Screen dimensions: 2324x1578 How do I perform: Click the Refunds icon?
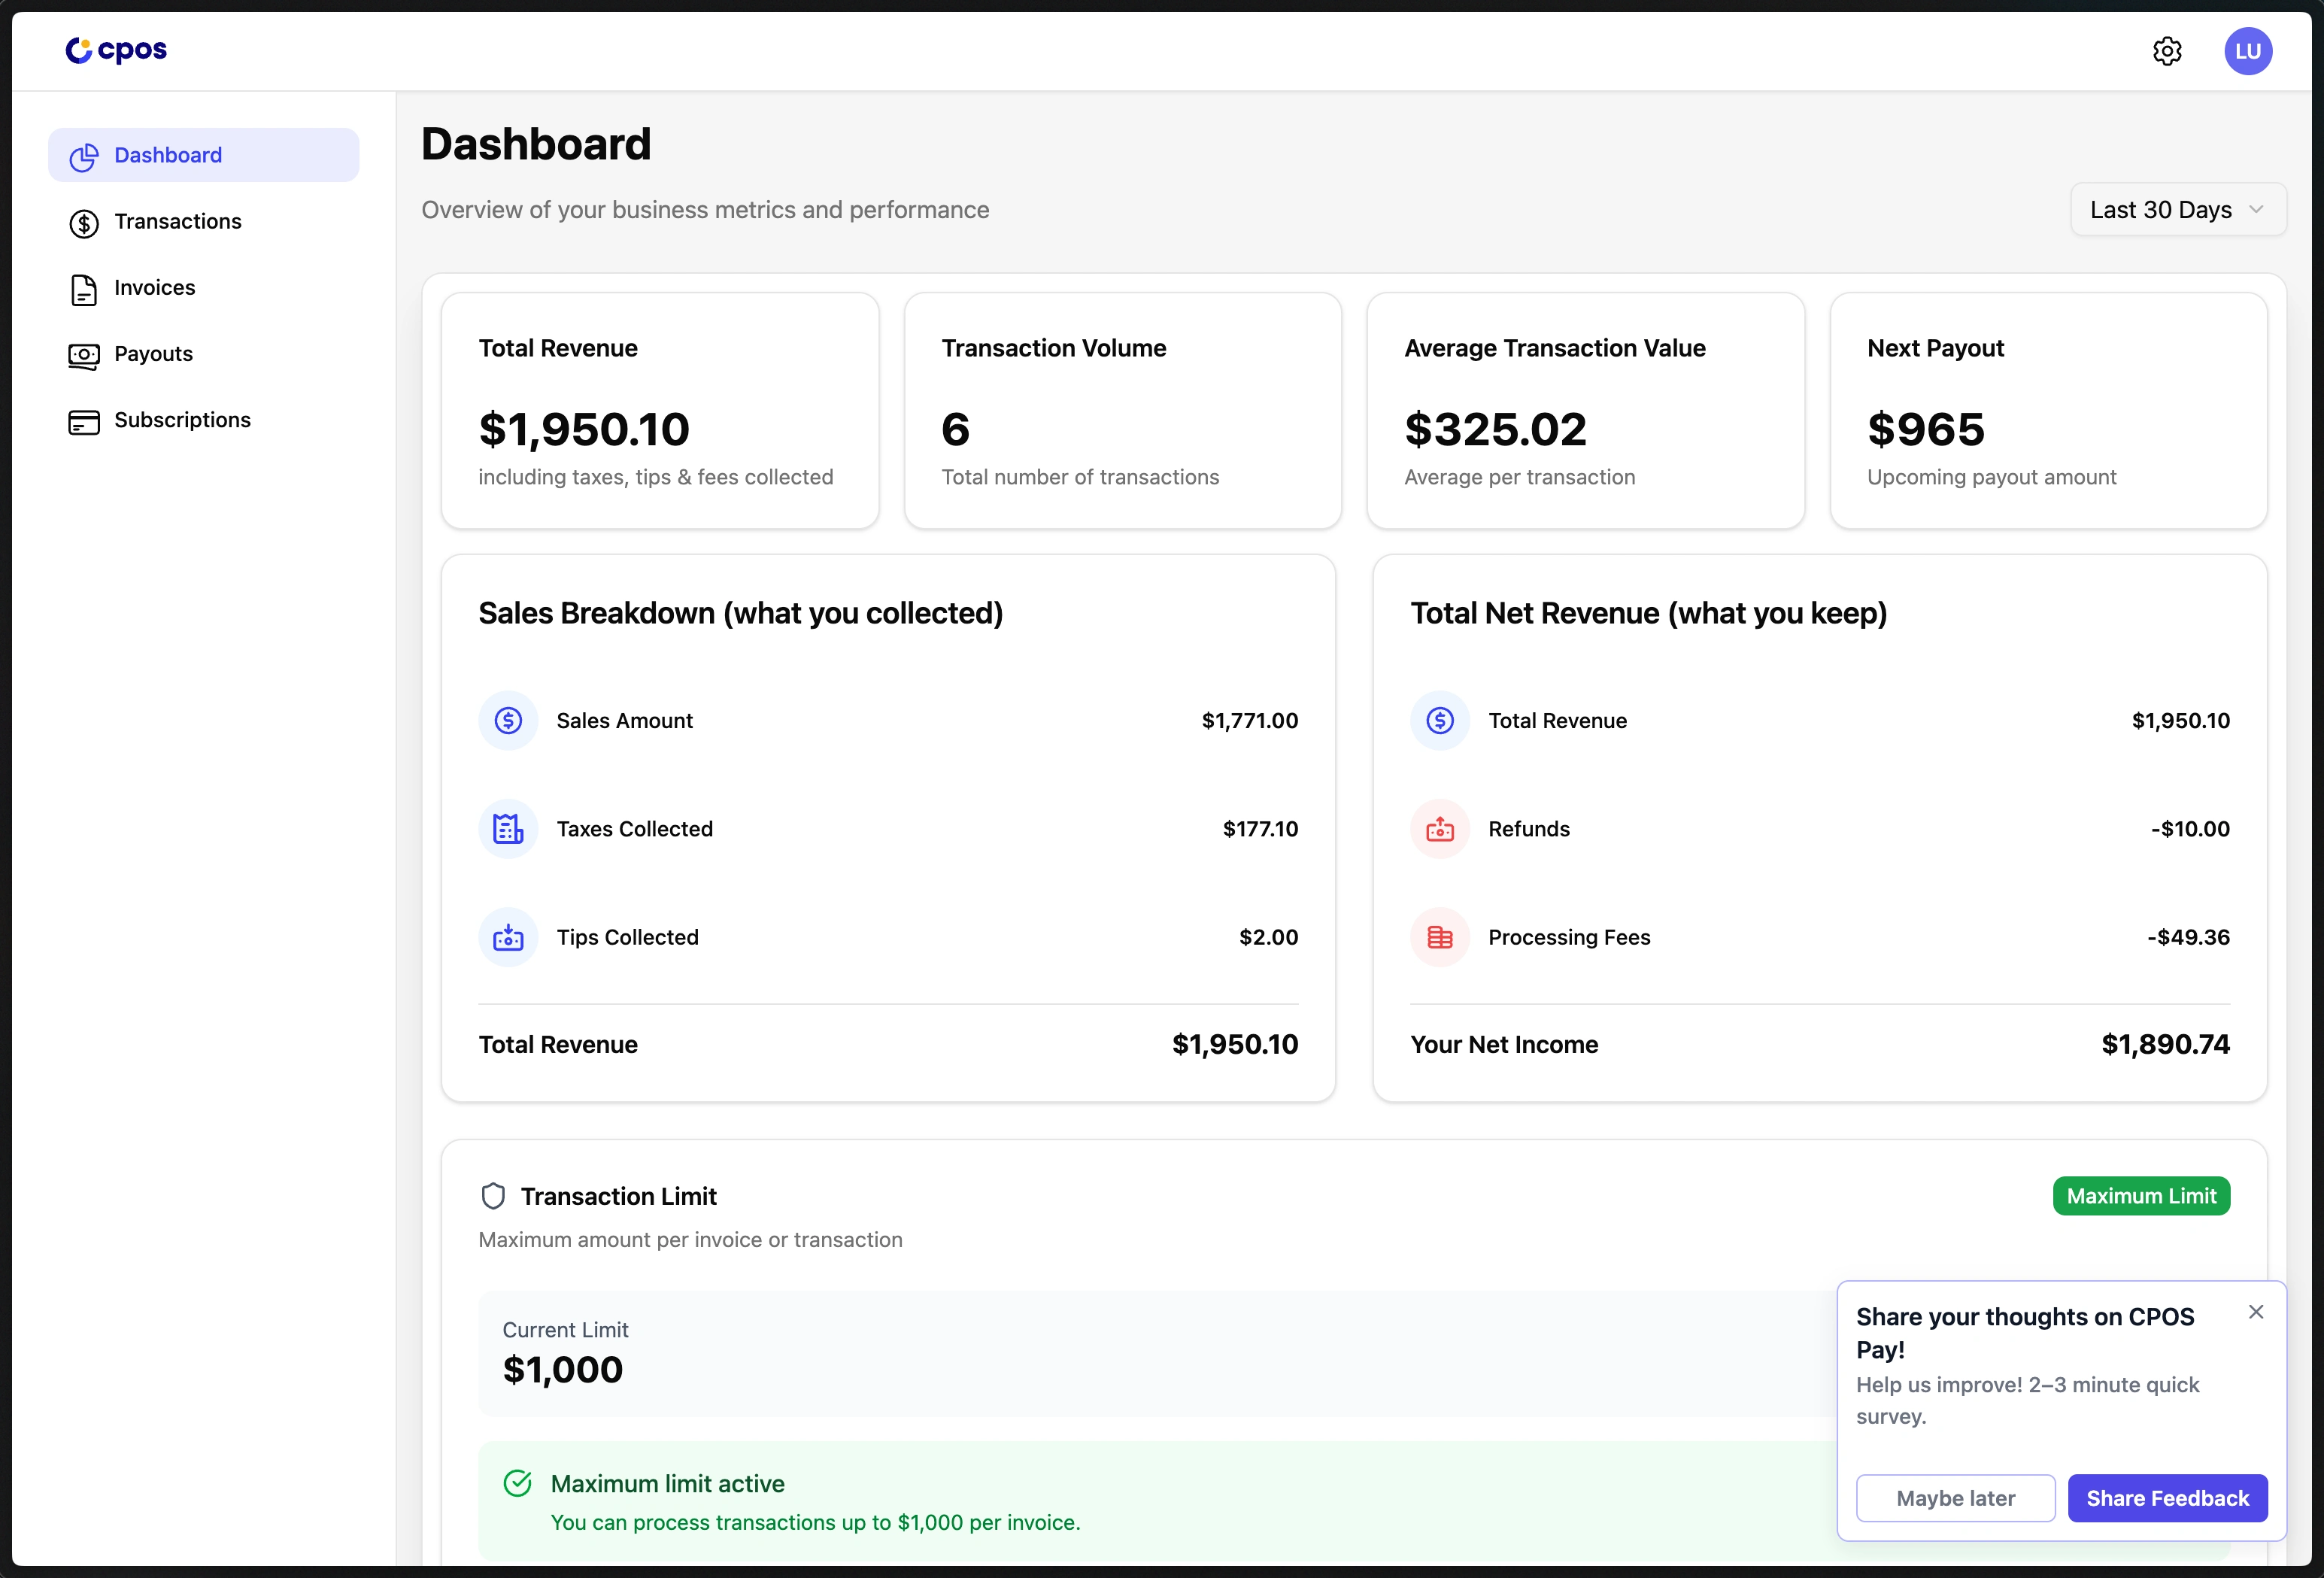1440,828
